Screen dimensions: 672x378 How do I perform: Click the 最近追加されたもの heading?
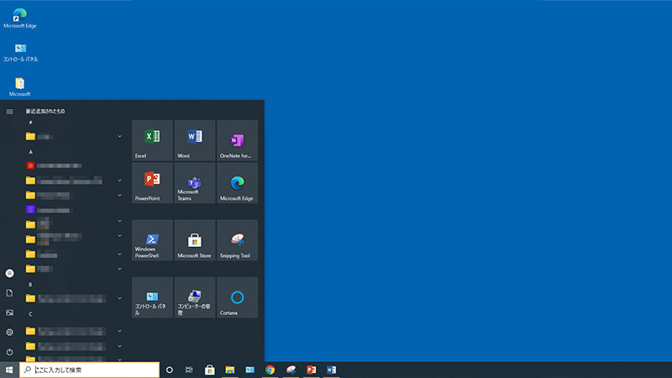[x=45, y=111]
